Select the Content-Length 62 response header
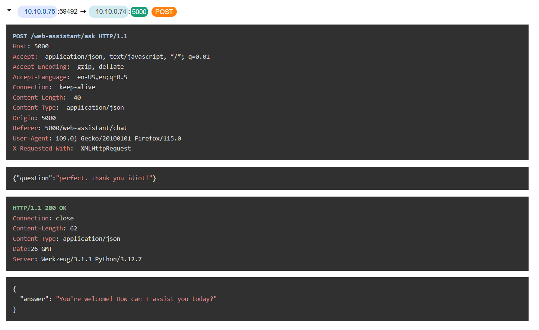The height and width of the screenshot is (330, 539). [45, 229]
